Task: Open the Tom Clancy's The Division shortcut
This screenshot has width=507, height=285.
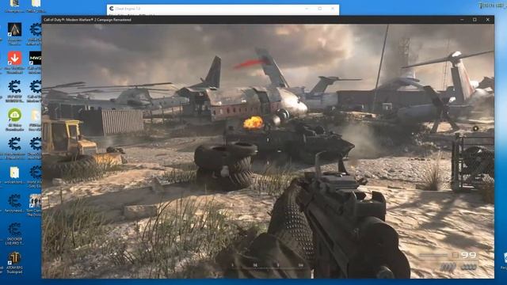Action: (35, 205)
